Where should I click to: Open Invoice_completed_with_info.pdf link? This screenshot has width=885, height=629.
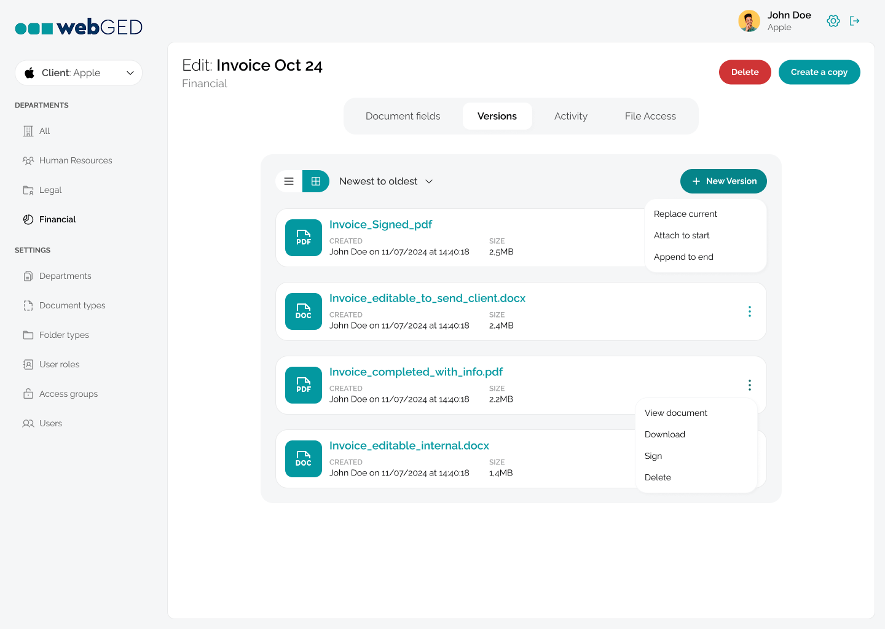[416, 372]
